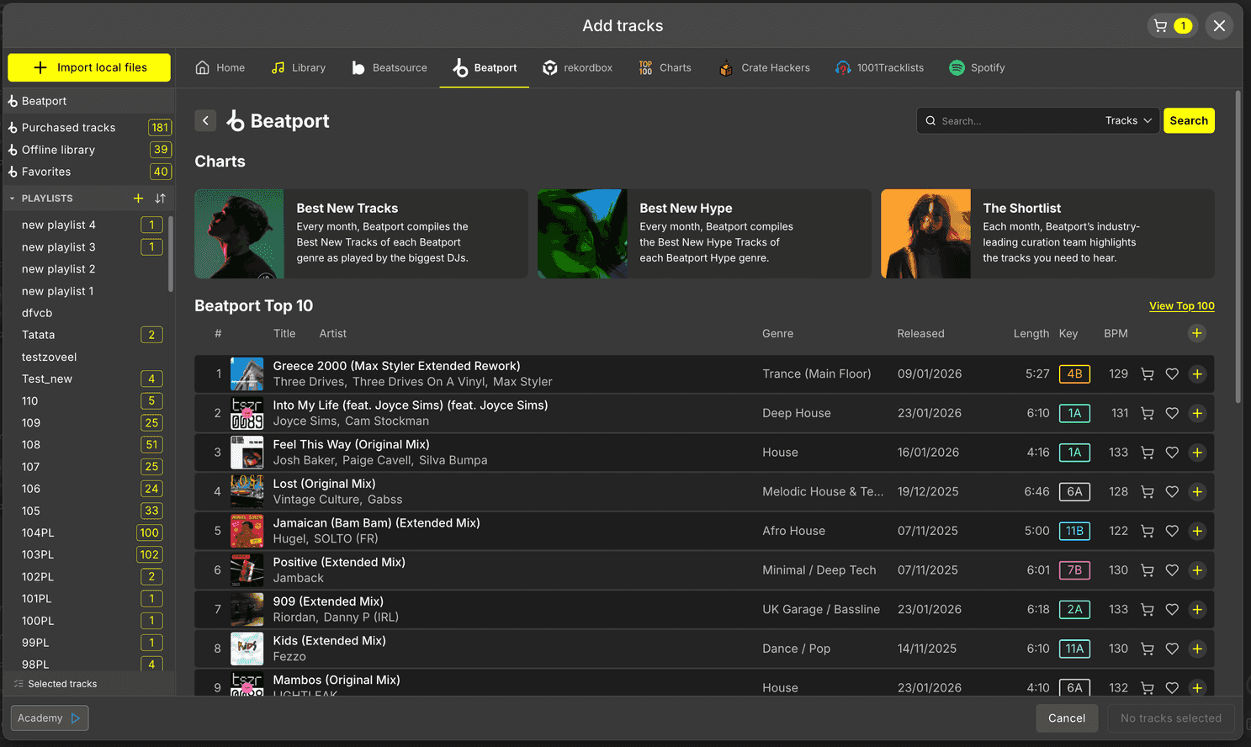This screenshot has width=1251, height=747.
Task: Click the plus icon in the track list header
Action: pyautogui.click(x=1197, y=333)
